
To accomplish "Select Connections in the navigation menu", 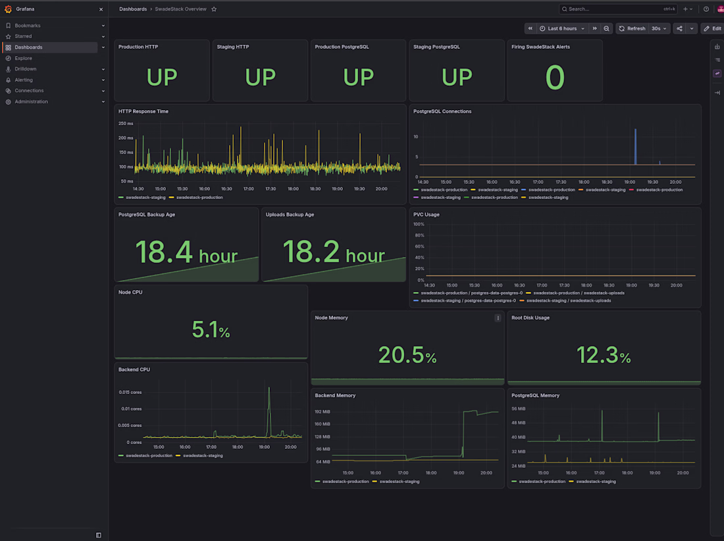I will [29, 91].
